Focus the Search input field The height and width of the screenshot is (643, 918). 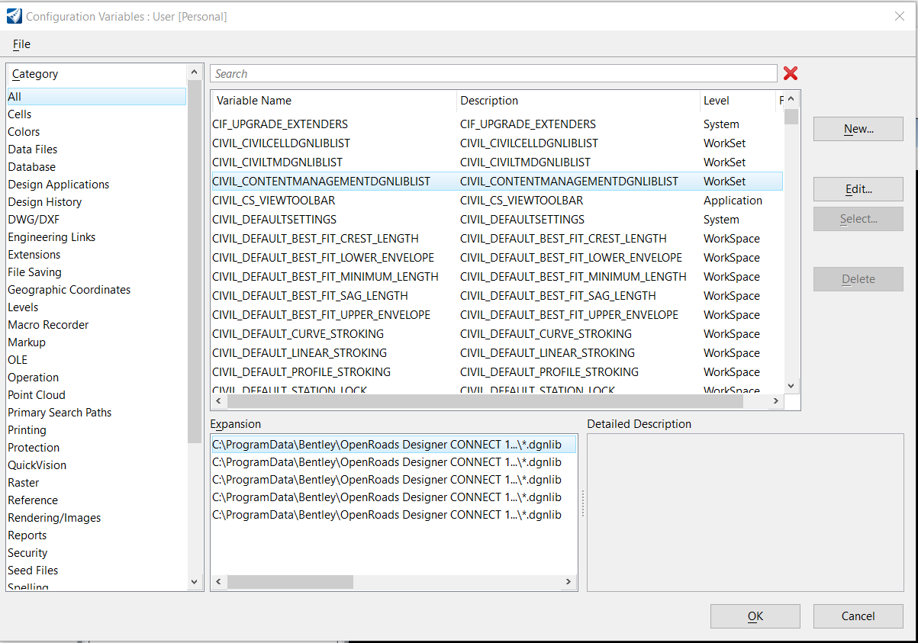point(494,73)
